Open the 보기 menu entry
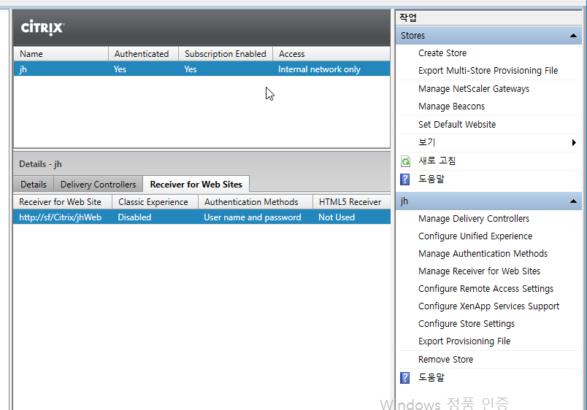 point(427,142)
